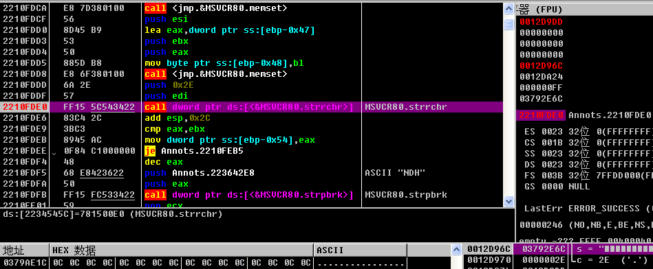653x269 pixels.
Task: Select lea eax,dword ptr ss:[ebp-0x47]
Action: [229, 30]
